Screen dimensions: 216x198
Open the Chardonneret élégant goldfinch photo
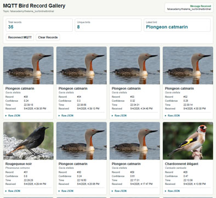(x=188, y=141)
